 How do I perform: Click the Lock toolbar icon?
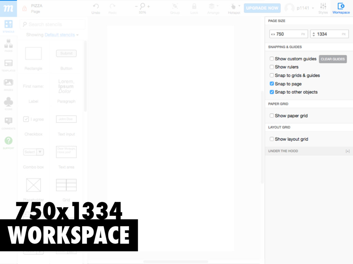[x=194, y=9]
